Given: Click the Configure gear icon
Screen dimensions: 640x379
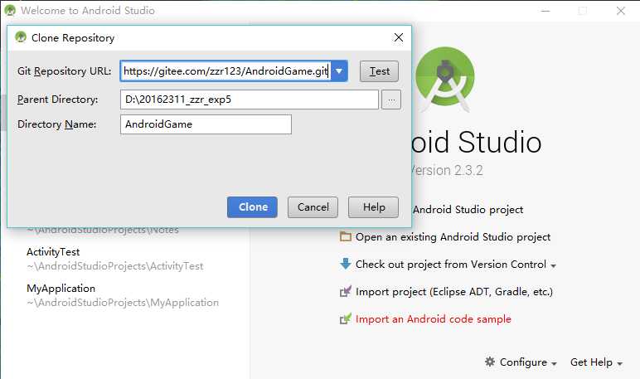Looking at the screenshot, I should coord(490,362).
